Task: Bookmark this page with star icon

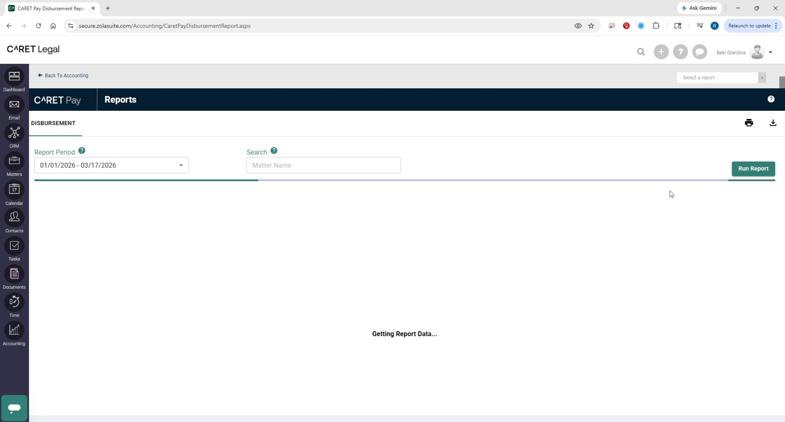Action: coord(591,26)
